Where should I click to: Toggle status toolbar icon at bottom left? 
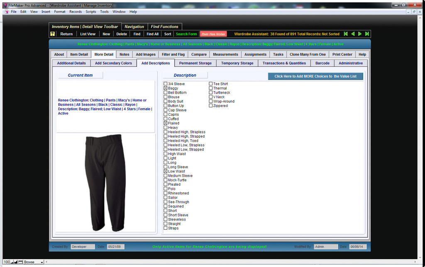click(20, 262)
